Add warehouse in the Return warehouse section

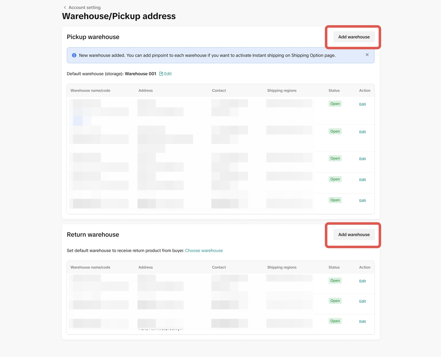354,234
